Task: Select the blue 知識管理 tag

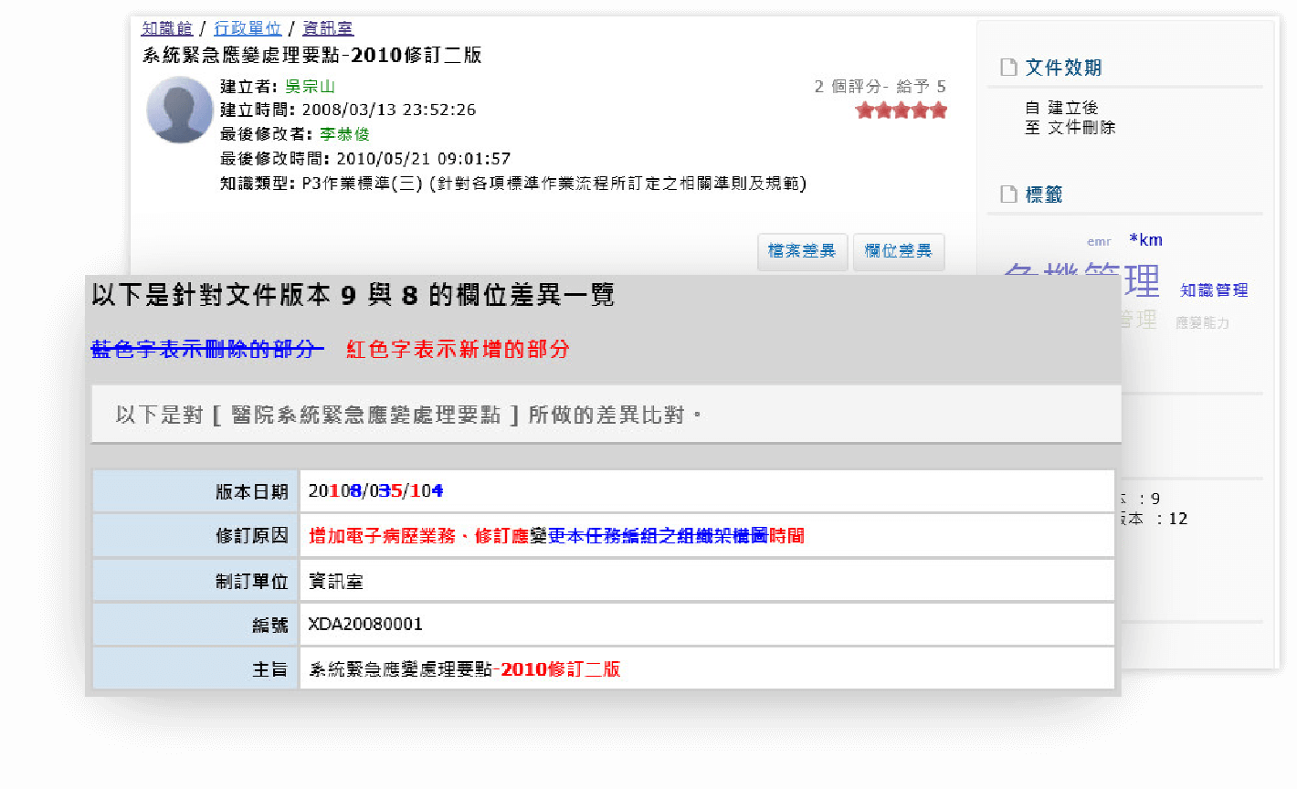Action: [x=1214, y=290]
